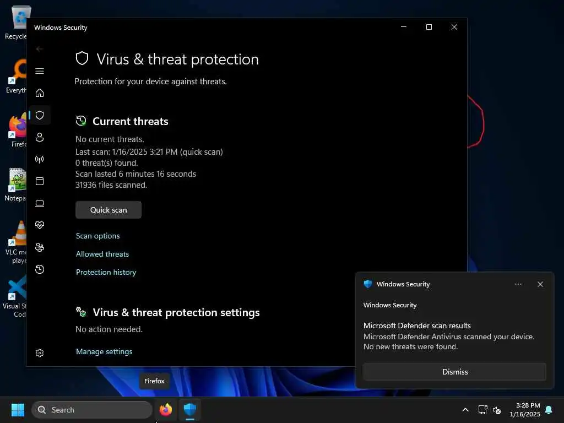The image size is (564, 423).
Task: Start a Quick scan
Action: tap(109, 210)
